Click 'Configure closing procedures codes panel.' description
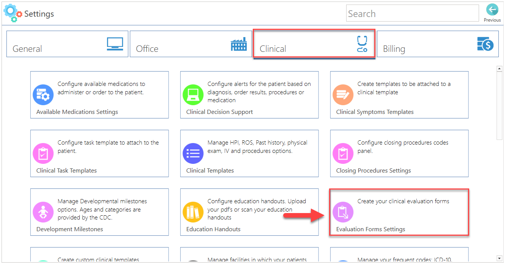 point(403,147)
